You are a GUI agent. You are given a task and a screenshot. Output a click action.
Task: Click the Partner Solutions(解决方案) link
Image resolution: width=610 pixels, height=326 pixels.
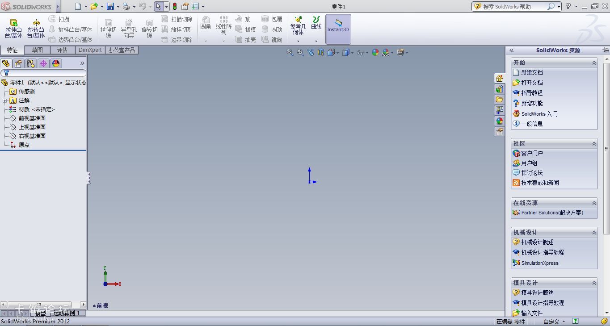(552, 213)
